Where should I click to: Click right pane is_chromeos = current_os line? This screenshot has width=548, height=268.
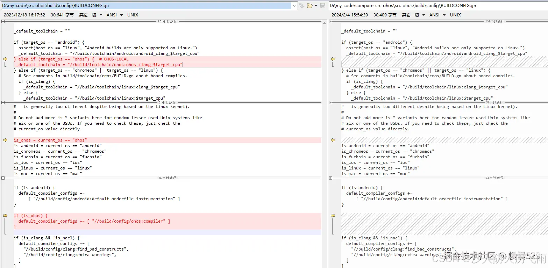[x=388, y=151]
